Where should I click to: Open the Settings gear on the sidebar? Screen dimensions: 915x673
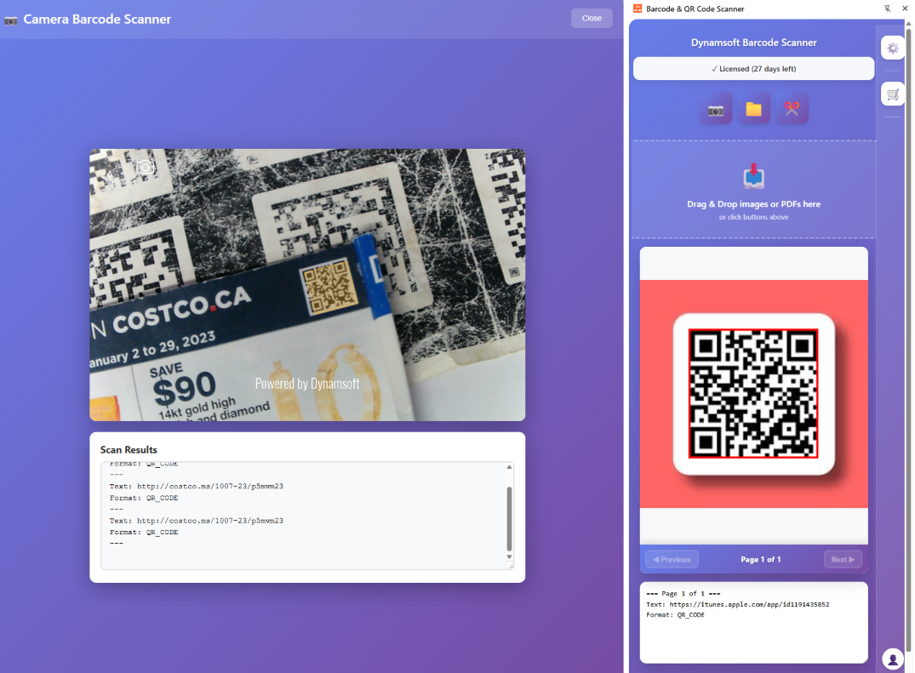pos(892,48)
